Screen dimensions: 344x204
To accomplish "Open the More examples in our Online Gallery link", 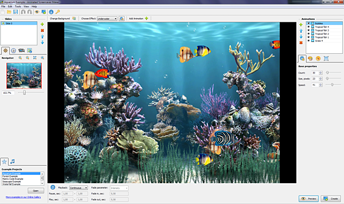I will tap(24, 197).
